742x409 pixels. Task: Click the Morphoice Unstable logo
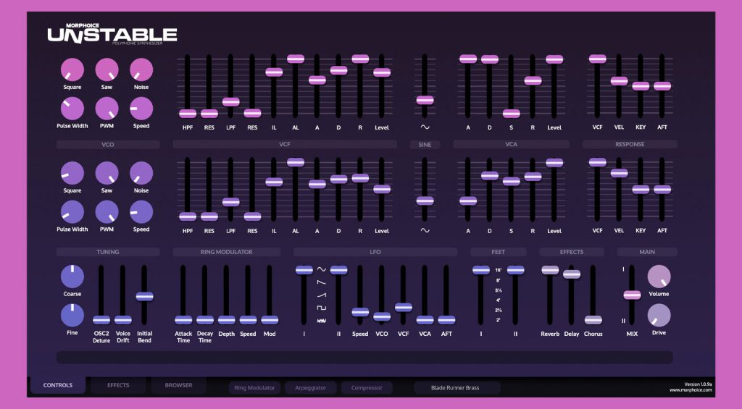(112, 34)
